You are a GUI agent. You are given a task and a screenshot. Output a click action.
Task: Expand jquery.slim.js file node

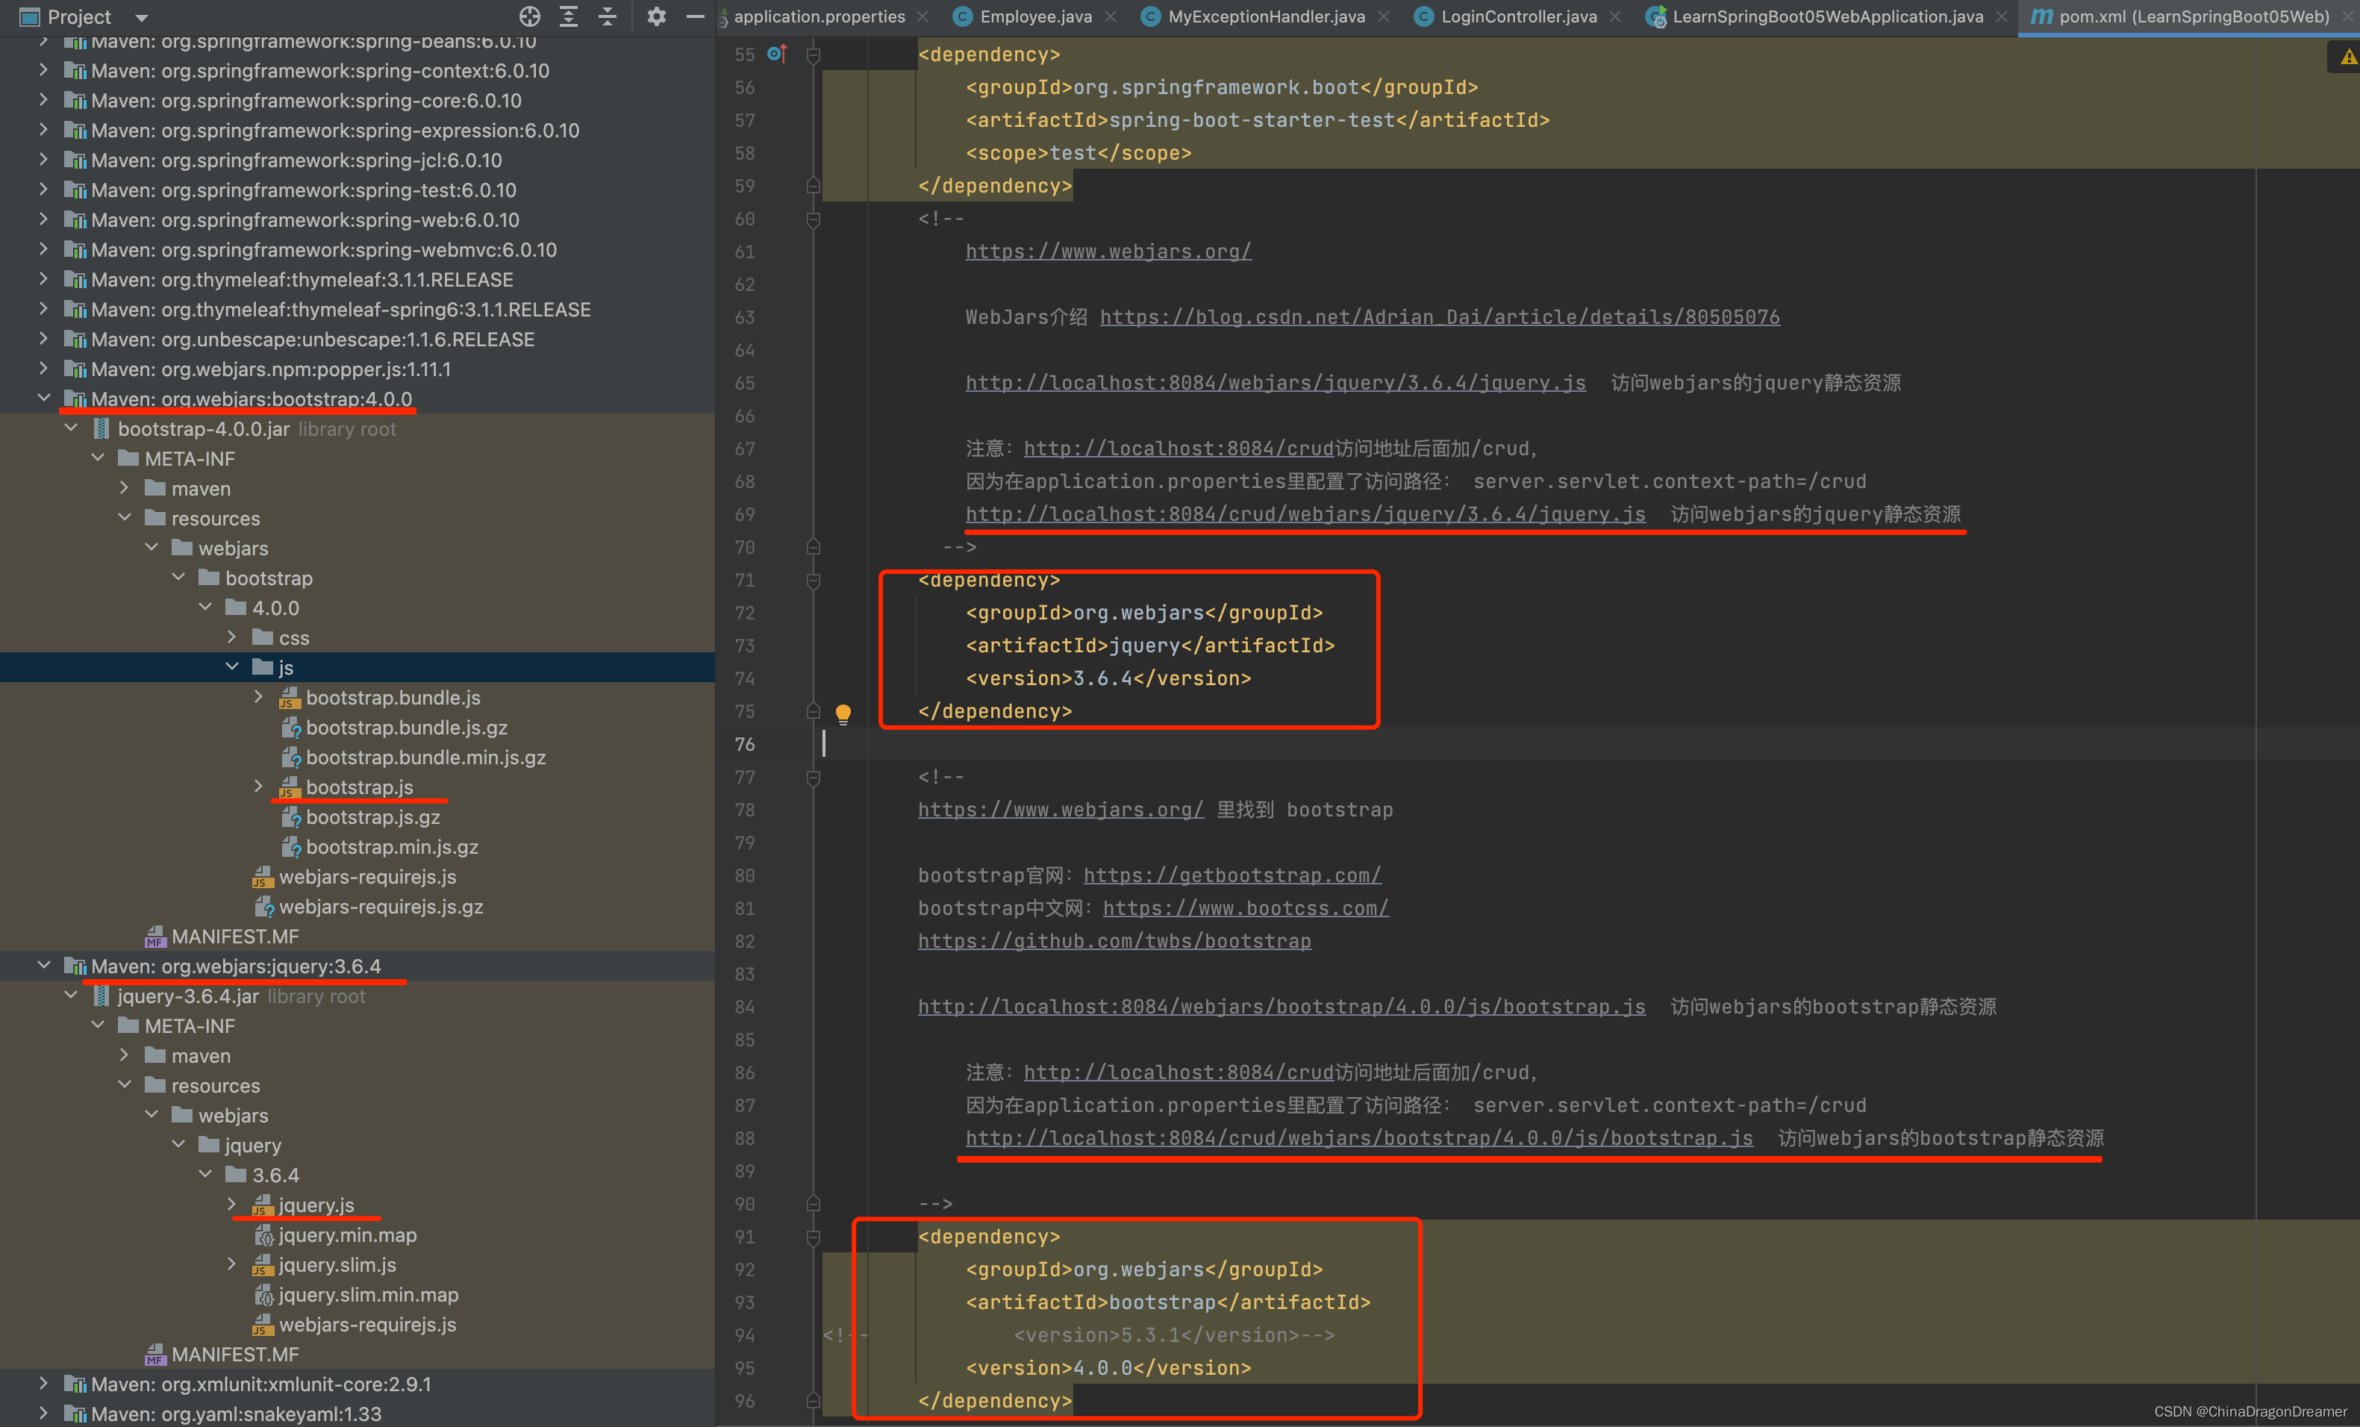click(x=232, y=1264)
